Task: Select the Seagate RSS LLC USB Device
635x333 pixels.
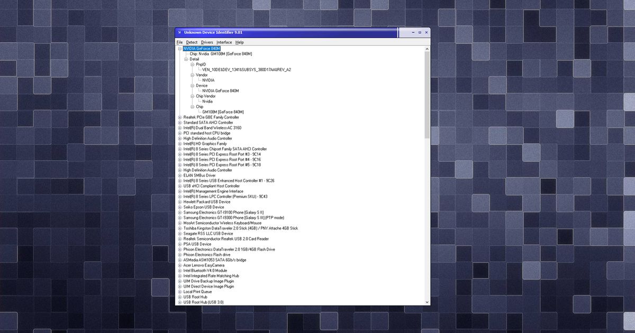Action: [206, 233]
